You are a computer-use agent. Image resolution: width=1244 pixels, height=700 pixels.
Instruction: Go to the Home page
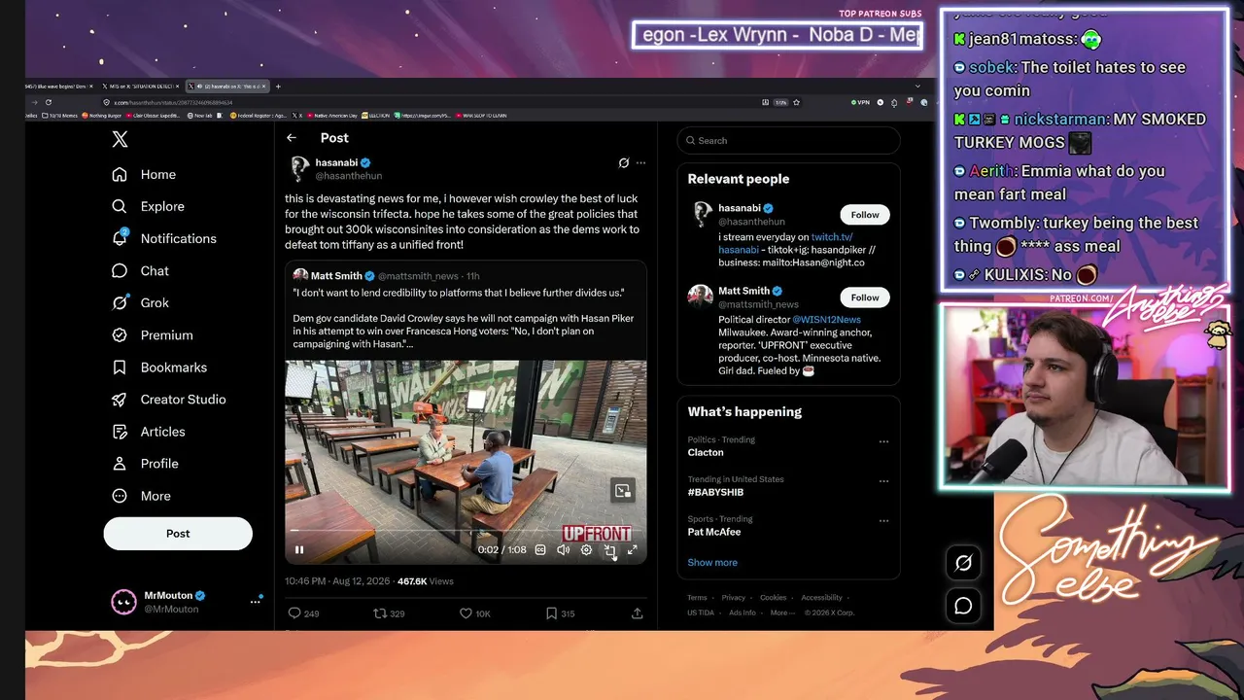coord(144,174)
